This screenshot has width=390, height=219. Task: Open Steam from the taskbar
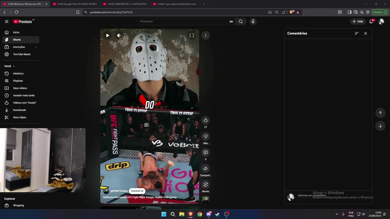pos(217,214)
